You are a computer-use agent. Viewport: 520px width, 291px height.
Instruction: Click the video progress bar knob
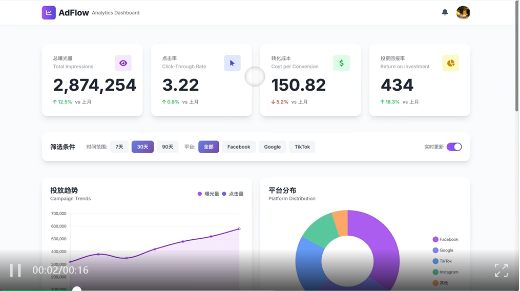point(77,289)
